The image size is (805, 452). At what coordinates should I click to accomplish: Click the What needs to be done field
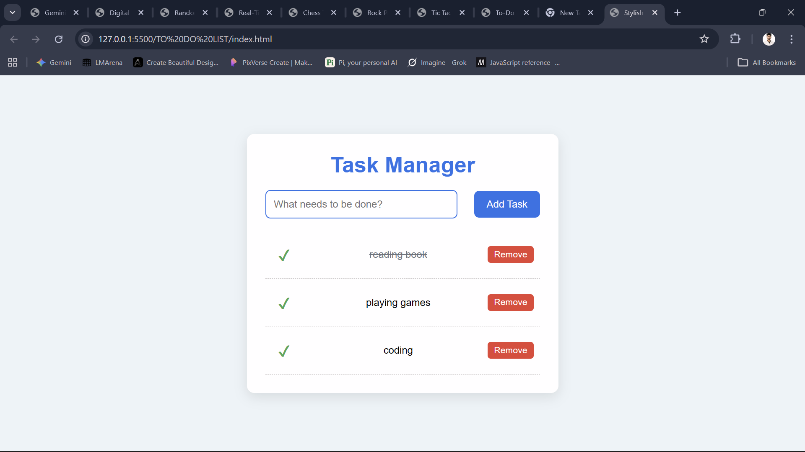pyautogui.click(x=361, y=204)
